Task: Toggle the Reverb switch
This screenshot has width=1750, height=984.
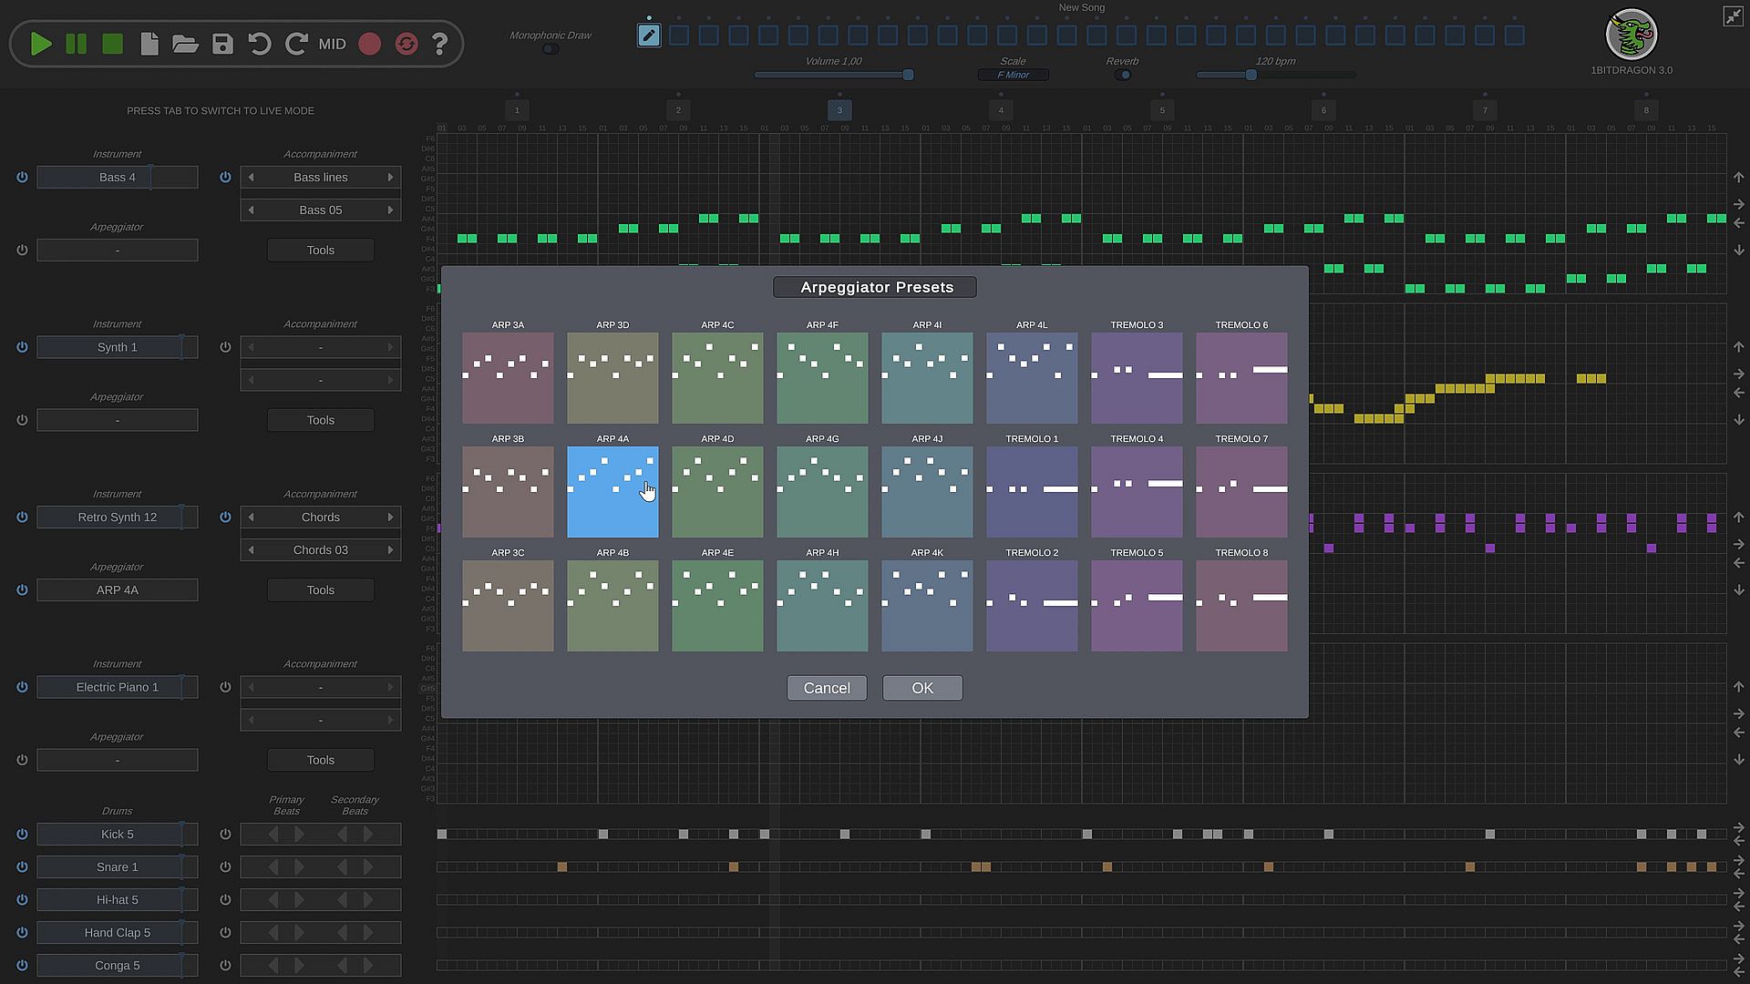Action: pyautogui.click(x=1123, y=75)
